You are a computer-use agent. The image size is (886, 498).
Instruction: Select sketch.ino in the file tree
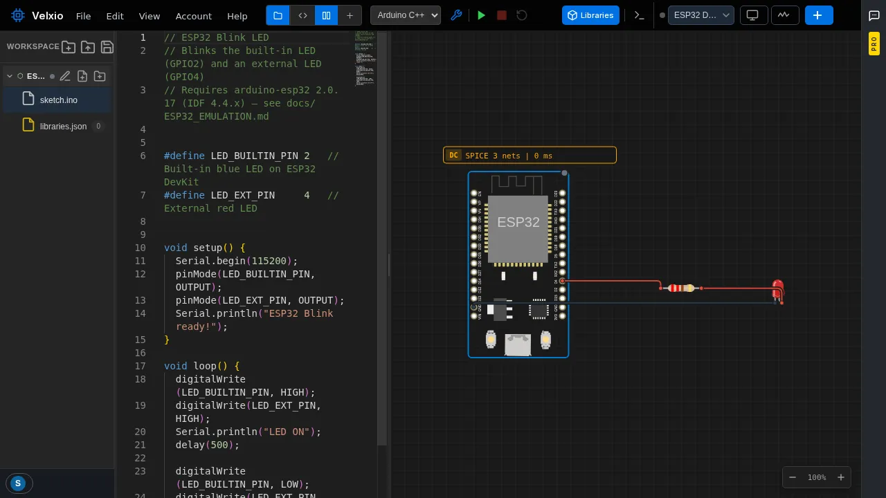point(57,100)
